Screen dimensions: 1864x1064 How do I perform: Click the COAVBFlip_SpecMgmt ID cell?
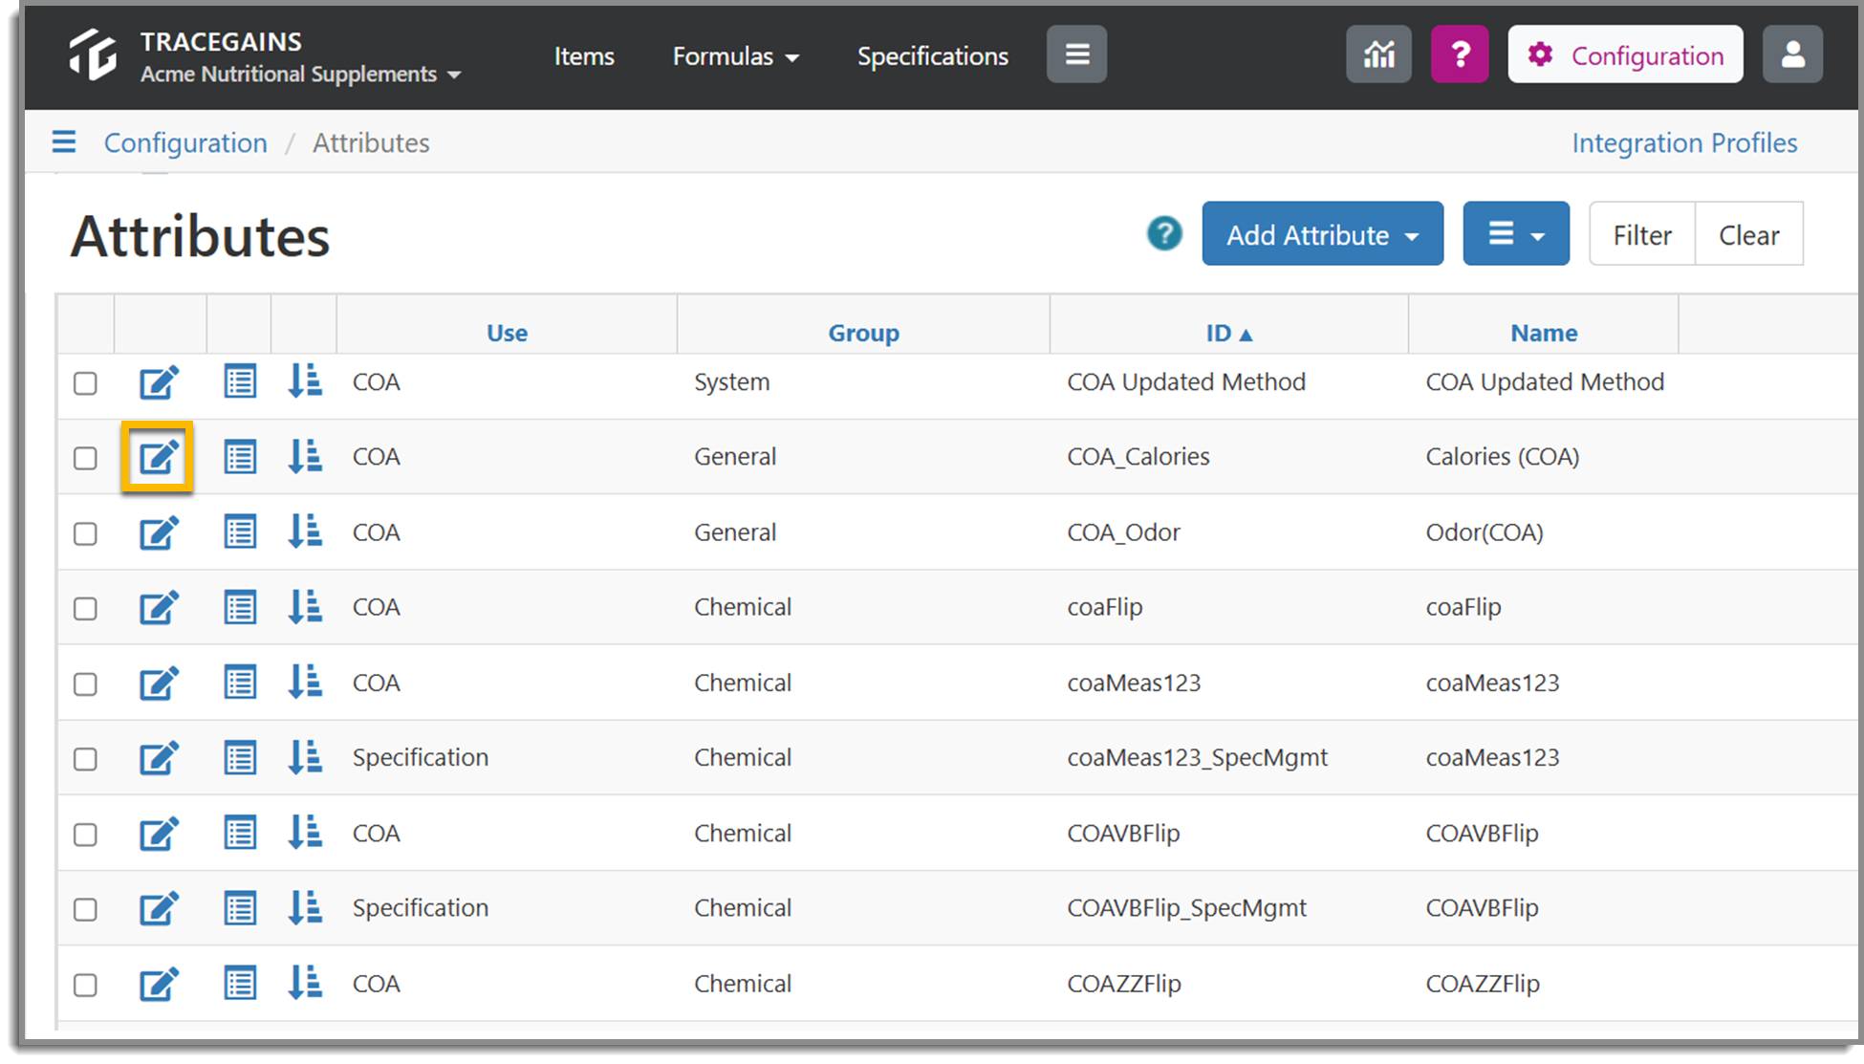(1186, 908)
